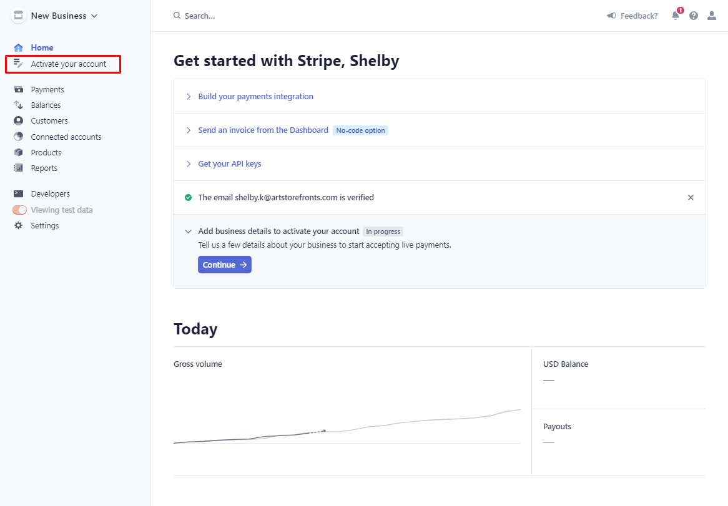Click the Feedback megaphone icon
The width and height of the screenshot is (728, 506).
pos(611,16)
